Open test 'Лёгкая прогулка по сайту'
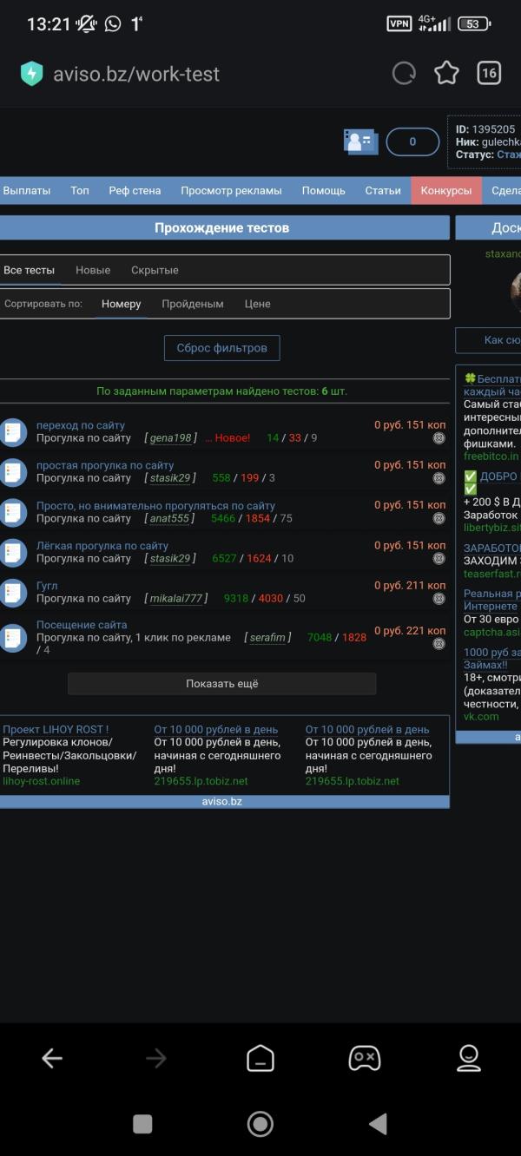 (x=102, y=545)
